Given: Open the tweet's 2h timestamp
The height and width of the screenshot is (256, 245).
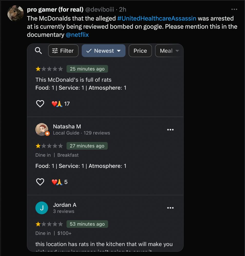Looking at the screenshot, I should click(123, 9).
